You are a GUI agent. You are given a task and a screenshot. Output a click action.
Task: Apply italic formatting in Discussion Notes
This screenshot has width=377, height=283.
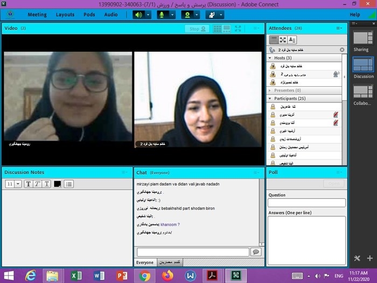pyautogui.click(x=37, y=184)
